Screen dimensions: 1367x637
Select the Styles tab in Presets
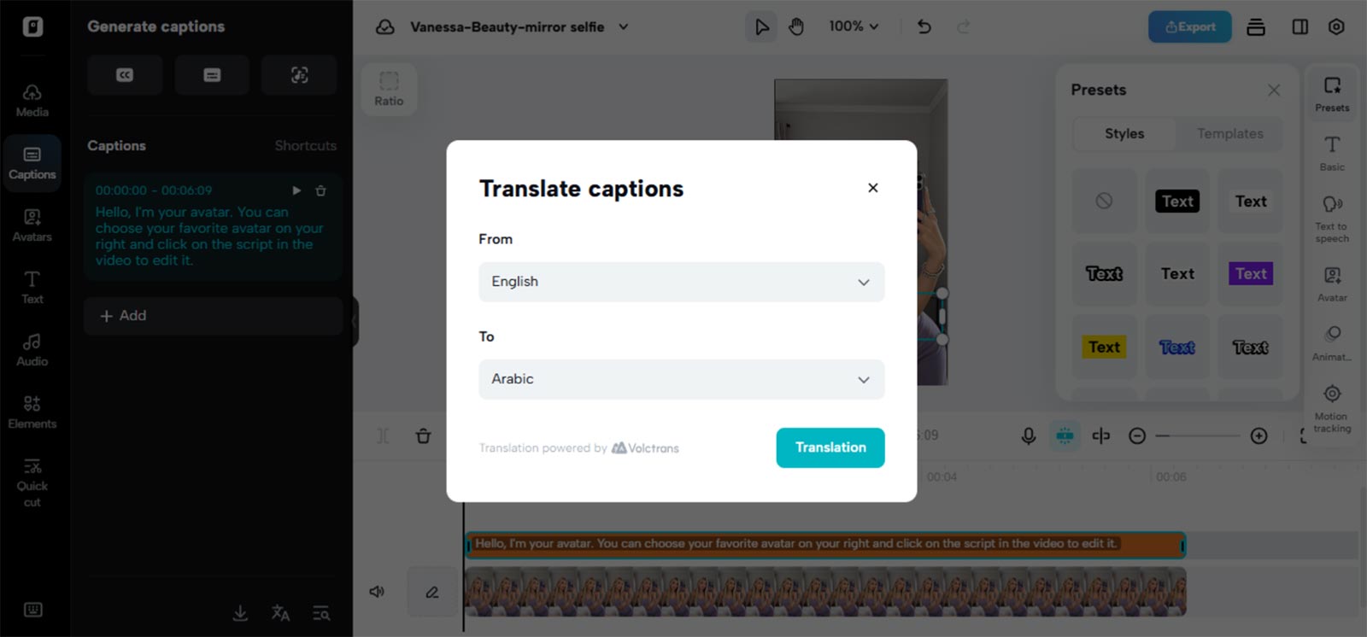pyautogui.click(x=1124, y=134)
